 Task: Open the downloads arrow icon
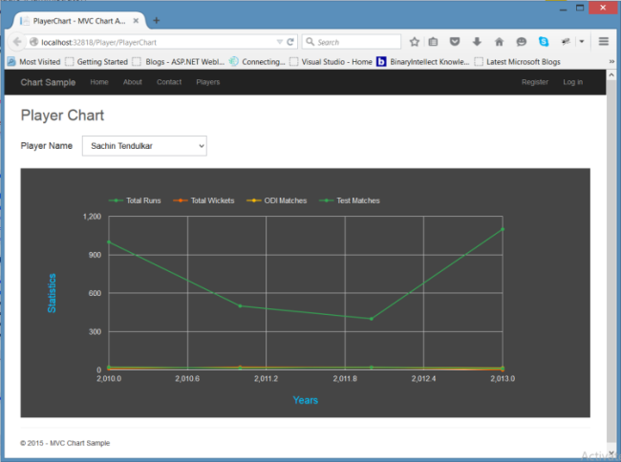(x=477, y=42)
